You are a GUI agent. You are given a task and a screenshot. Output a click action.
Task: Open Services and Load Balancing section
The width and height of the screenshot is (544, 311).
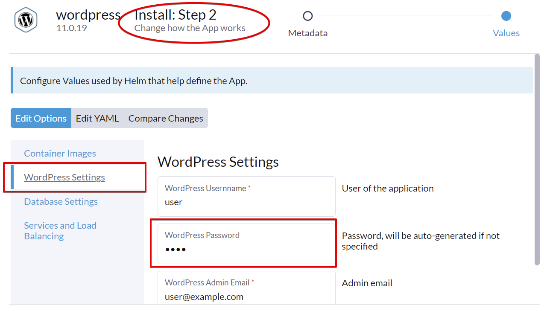point(60,231)
